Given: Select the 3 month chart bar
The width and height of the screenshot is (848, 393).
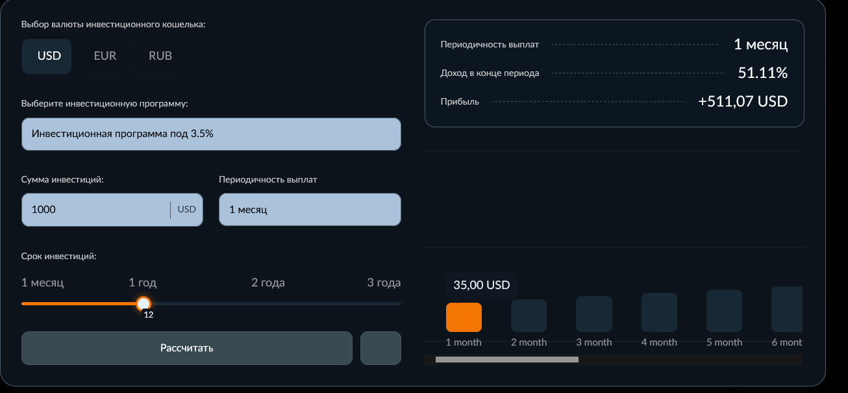Looking at the screenshot, I should (593, 314).
